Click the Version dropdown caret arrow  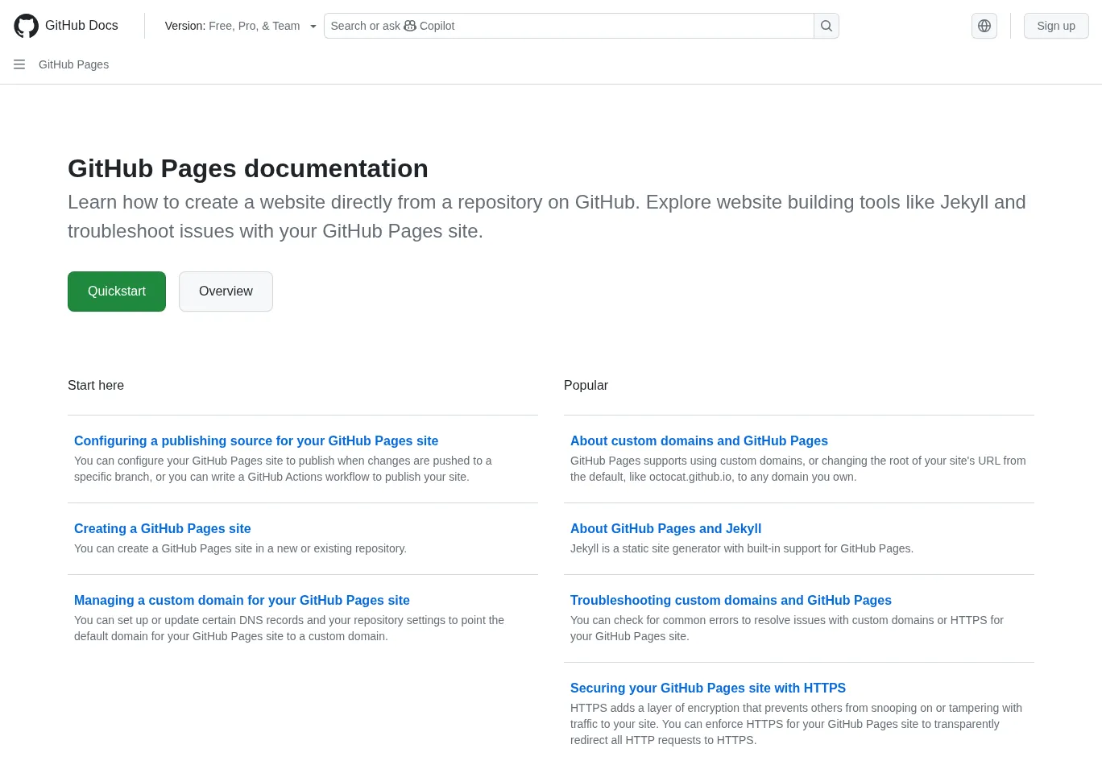313,27
